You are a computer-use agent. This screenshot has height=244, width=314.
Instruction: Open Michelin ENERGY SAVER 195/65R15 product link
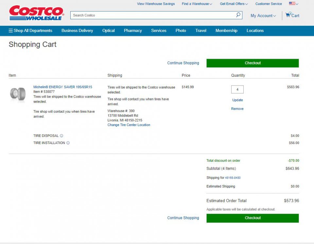[63, 87]
